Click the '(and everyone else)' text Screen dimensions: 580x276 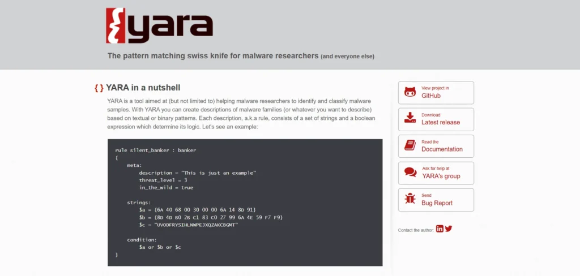coord(347,57)
